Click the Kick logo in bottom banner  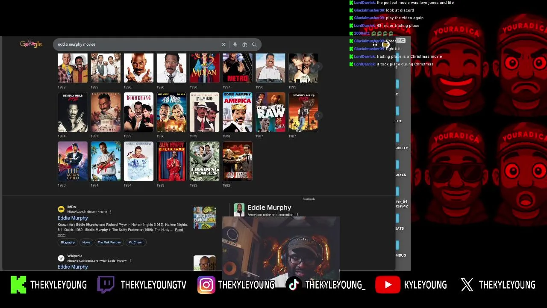[x=18, y=285]
